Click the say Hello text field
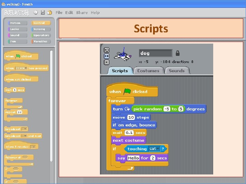The width and height of the screenshot is (246, 184). [133, 158]
